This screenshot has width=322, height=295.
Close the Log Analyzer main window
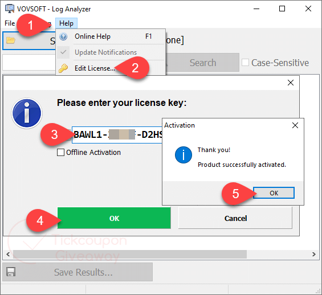(308, 9)
